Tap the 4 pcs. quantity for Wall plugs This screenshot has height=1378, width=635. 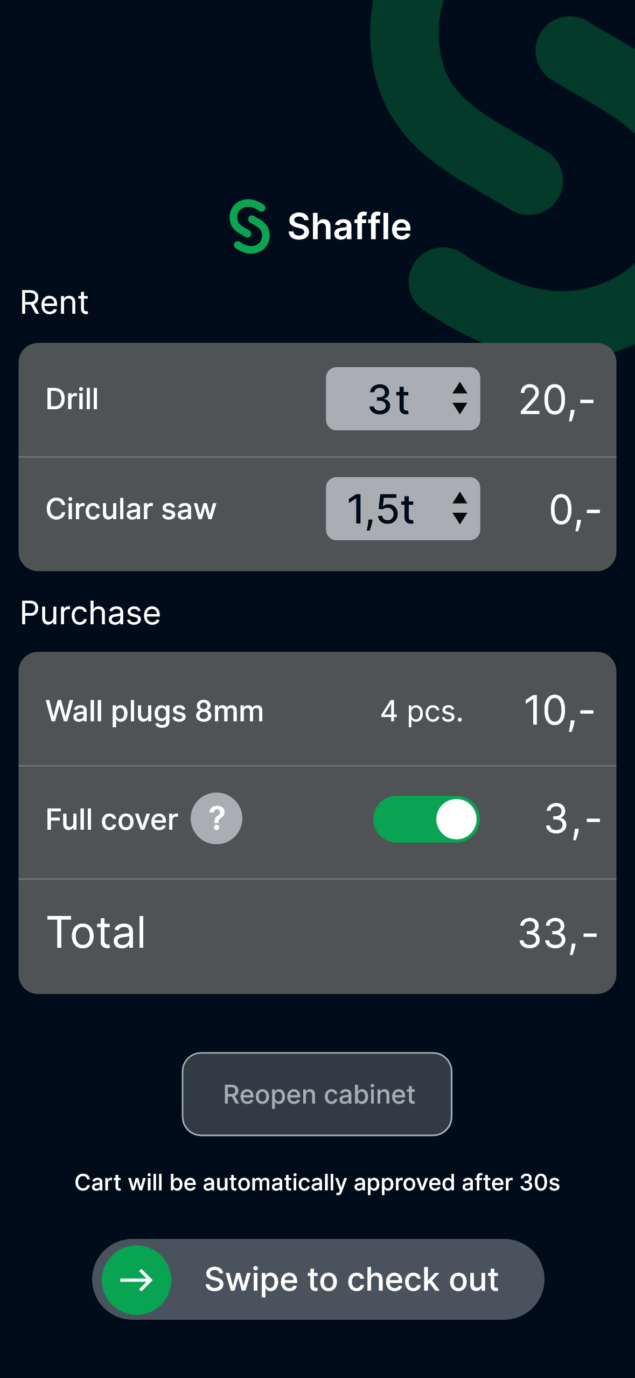[422, 711]
